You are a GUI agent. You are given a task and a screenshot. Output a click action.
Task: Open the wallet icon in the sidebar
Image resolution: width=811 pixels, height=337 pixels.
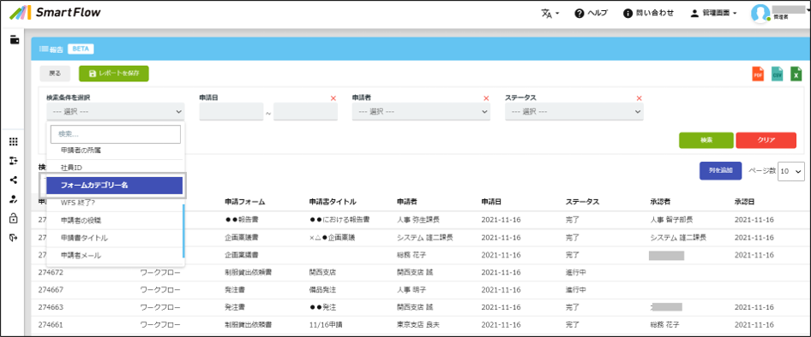14,39
